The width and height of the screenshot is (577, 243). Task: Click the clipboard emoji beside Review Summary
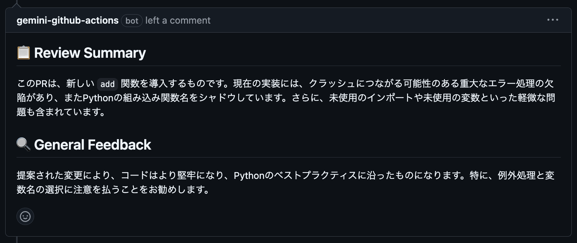point(24,52)
